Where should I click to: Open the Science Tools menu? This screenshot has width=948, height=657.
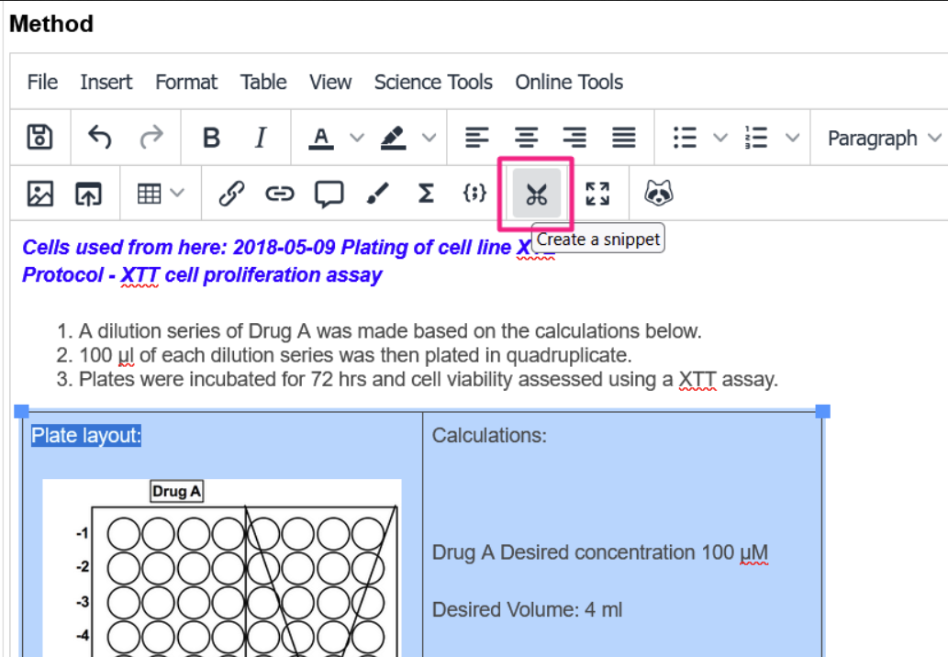(x=433, y=83)
